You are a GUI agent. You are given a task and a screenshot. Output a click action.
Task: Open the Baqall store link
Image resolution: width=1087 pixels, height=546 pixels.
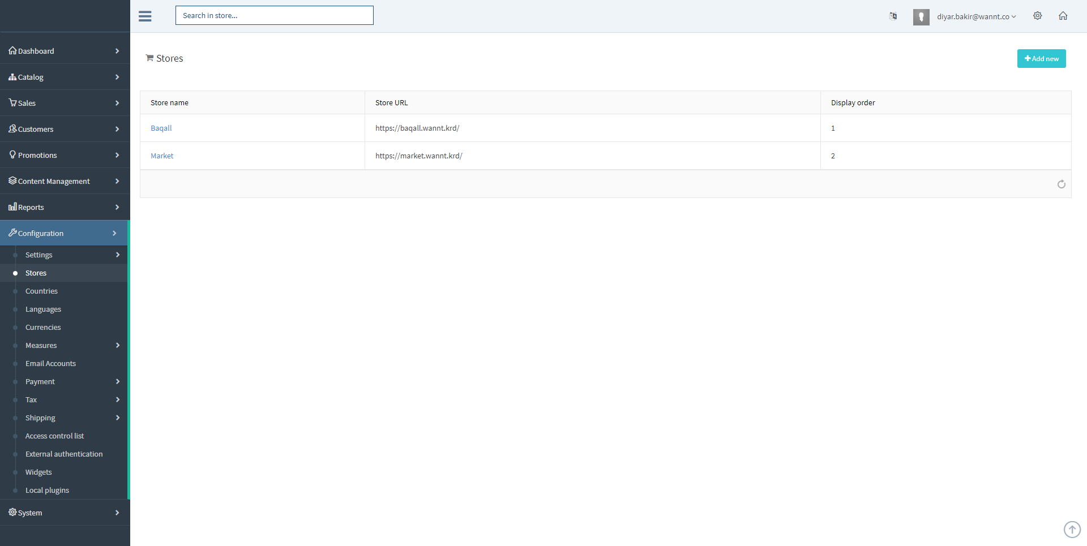(161, 128)
